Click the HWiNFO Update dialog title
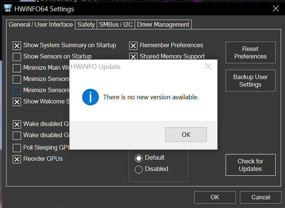Image resolution: width=285 pixels, height=208 pixels. (x=96, y=67)
